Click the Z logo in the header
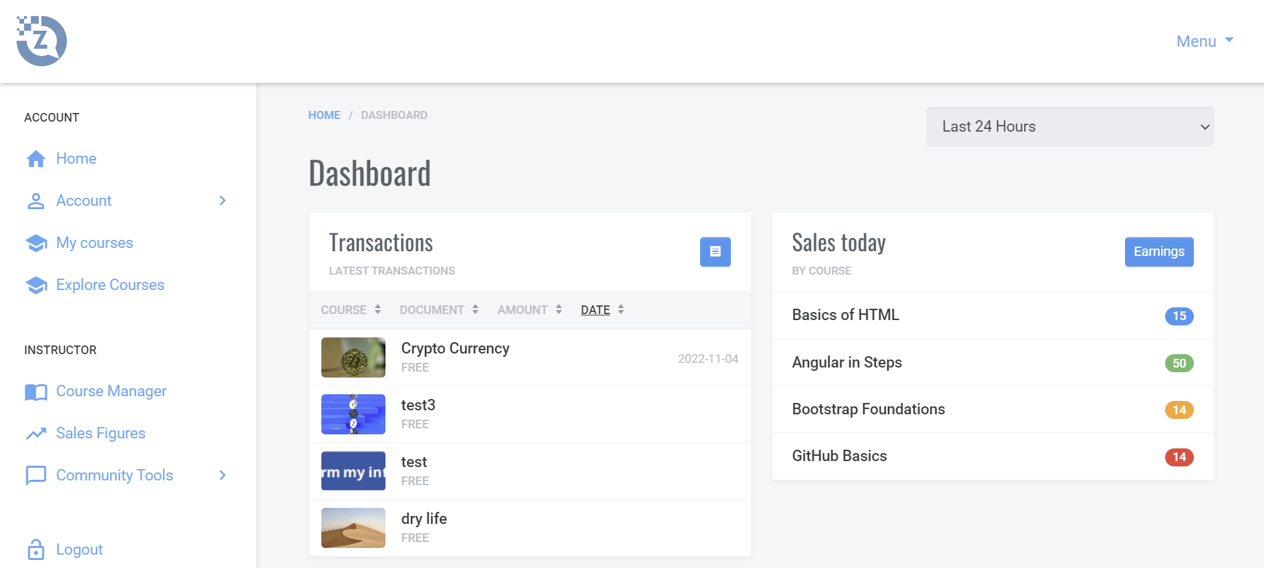Viewport: 1264px width, 568px height. 41,41
